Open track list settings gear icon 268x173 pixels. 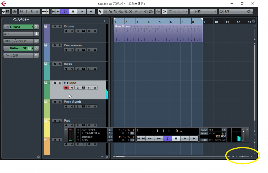[x=107, y=157]
